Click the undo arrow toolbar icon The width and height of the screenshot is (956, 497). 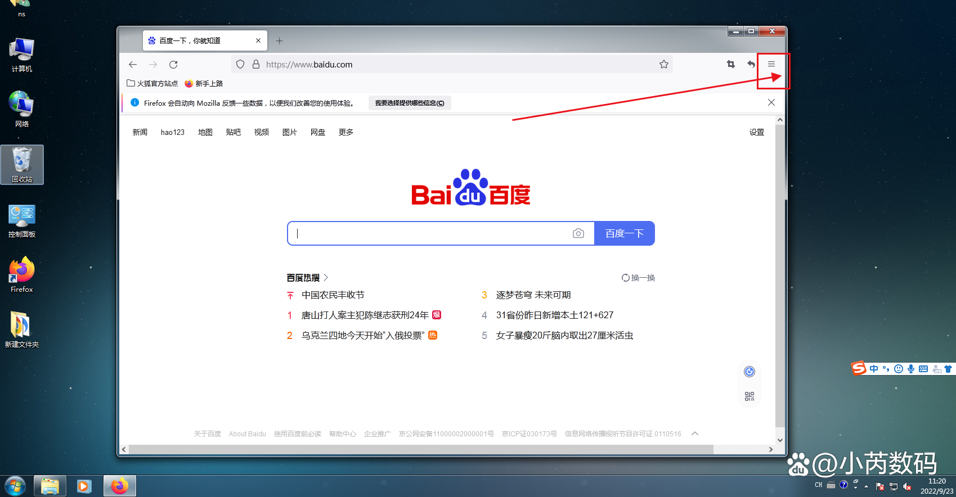pos(751,64)
